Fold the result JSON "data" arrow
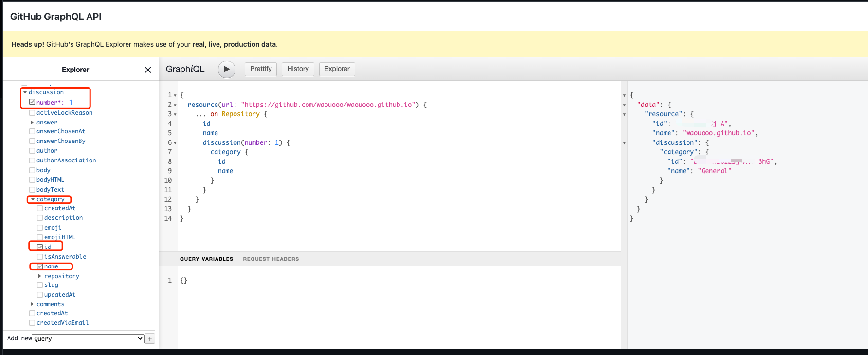 click(x=624, y=105)
